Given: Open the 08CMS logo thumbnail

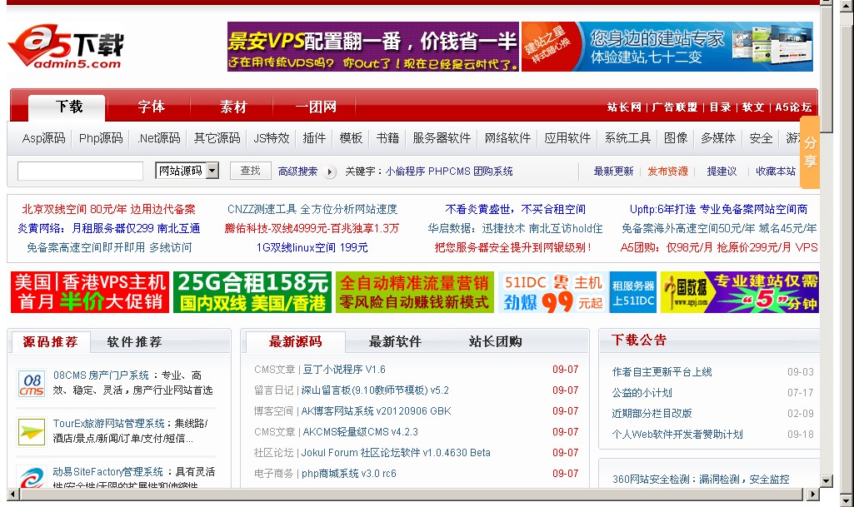Looking at the screenshot, I should (x=32, y=384).
